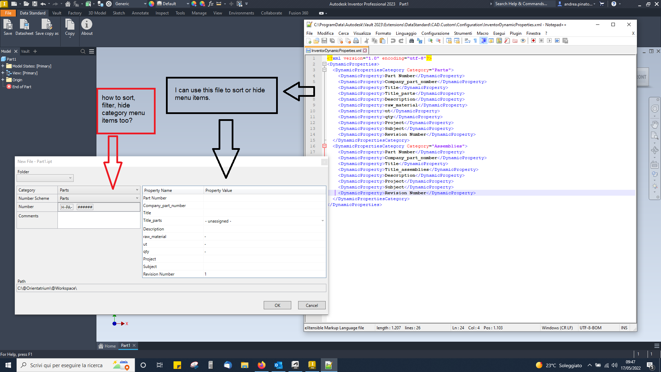Toggle the paragraph marks button in Notepad++

coord(475,41)
